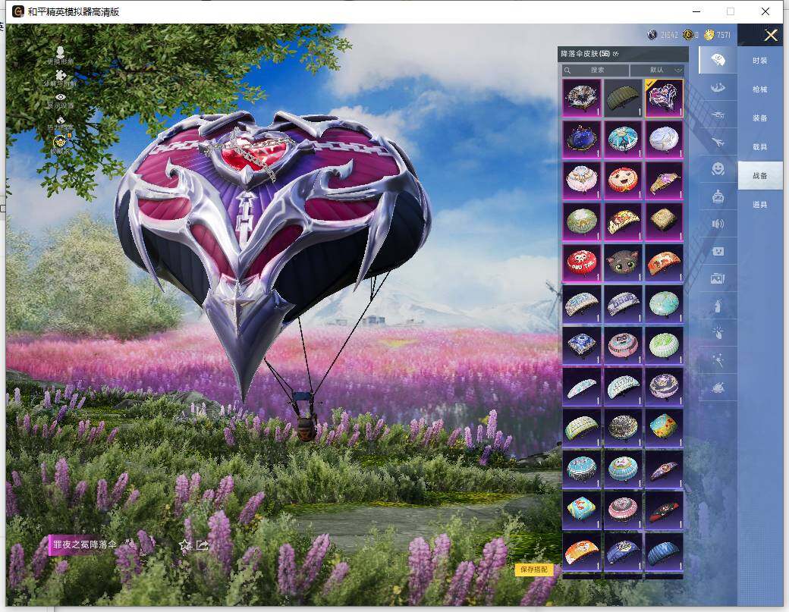789x612 pixels.
Task: Open the 默认 sort dropdown
Action: coord(657,70)
